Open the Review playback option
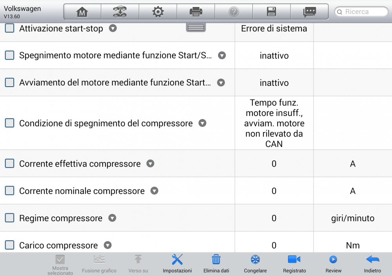Viewport: 392px width, 276px height. (x=333, y=262)
